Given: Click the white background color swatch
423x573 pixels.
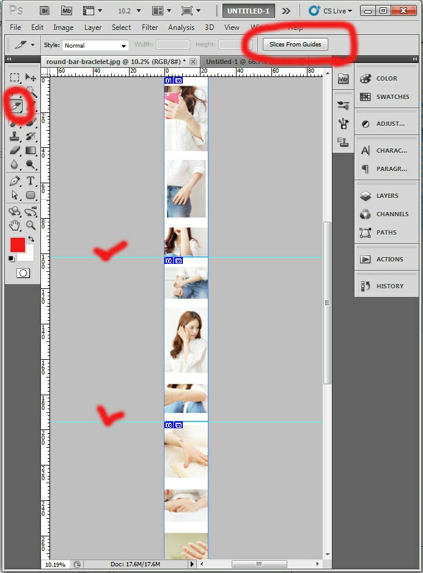Looking at the screenshot, I should tap(29, 256).
